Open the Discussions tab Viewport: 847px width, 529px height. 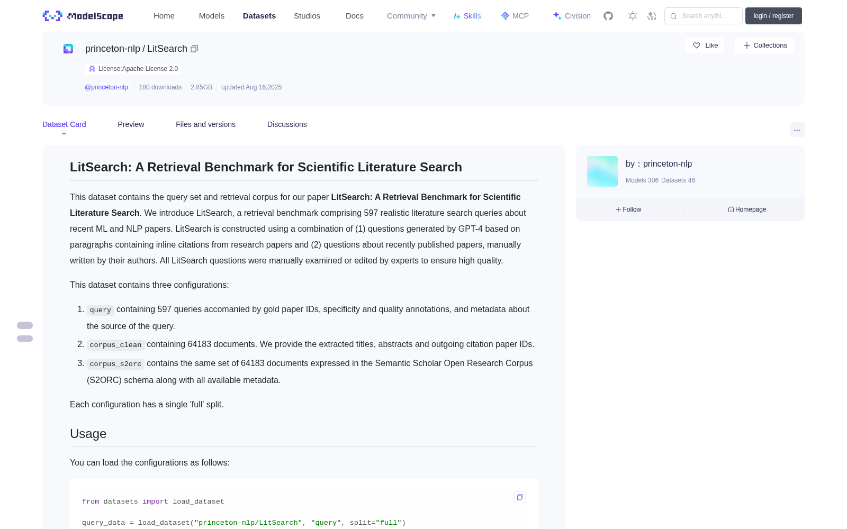tap(287, 124)
